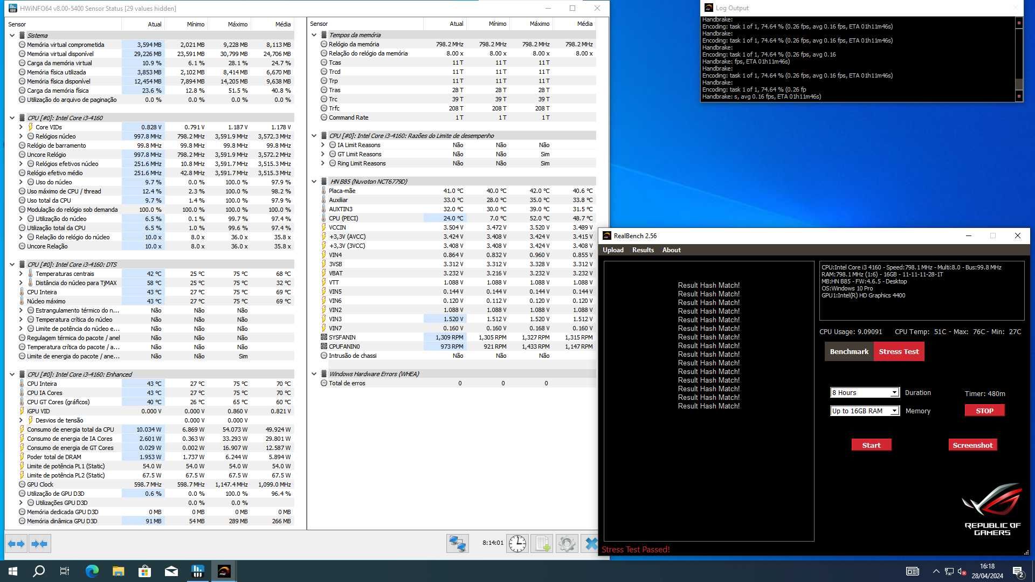This screenshot has width=1035, height=582.
Task: Collapse CPU [#0] Intel Core i3-4160 group
Action: 12,118
